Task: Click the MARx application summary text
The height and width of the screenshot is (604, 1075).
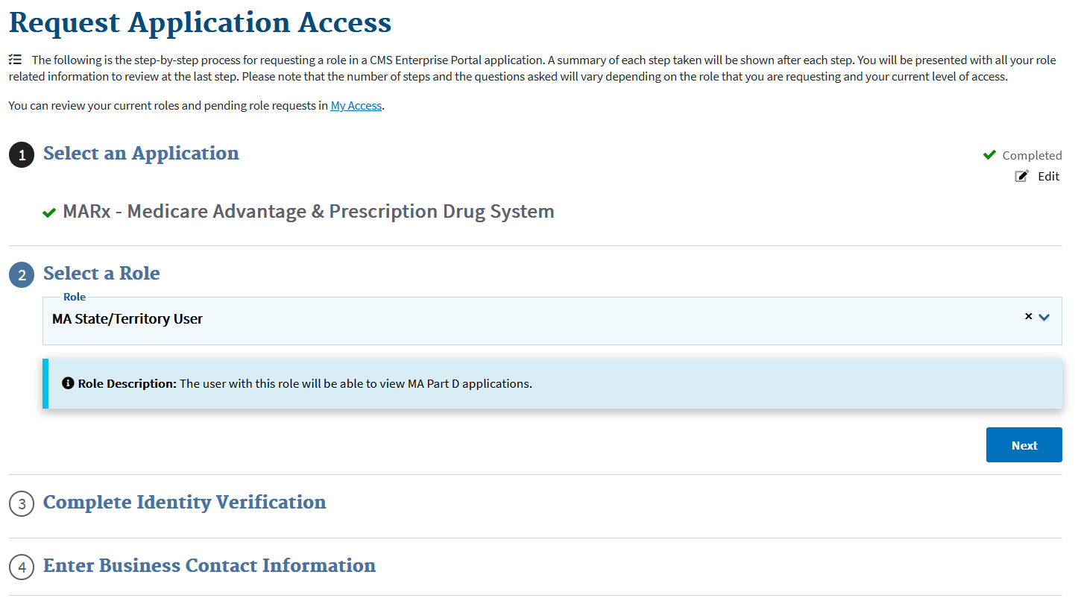Action: coord(308,212)
